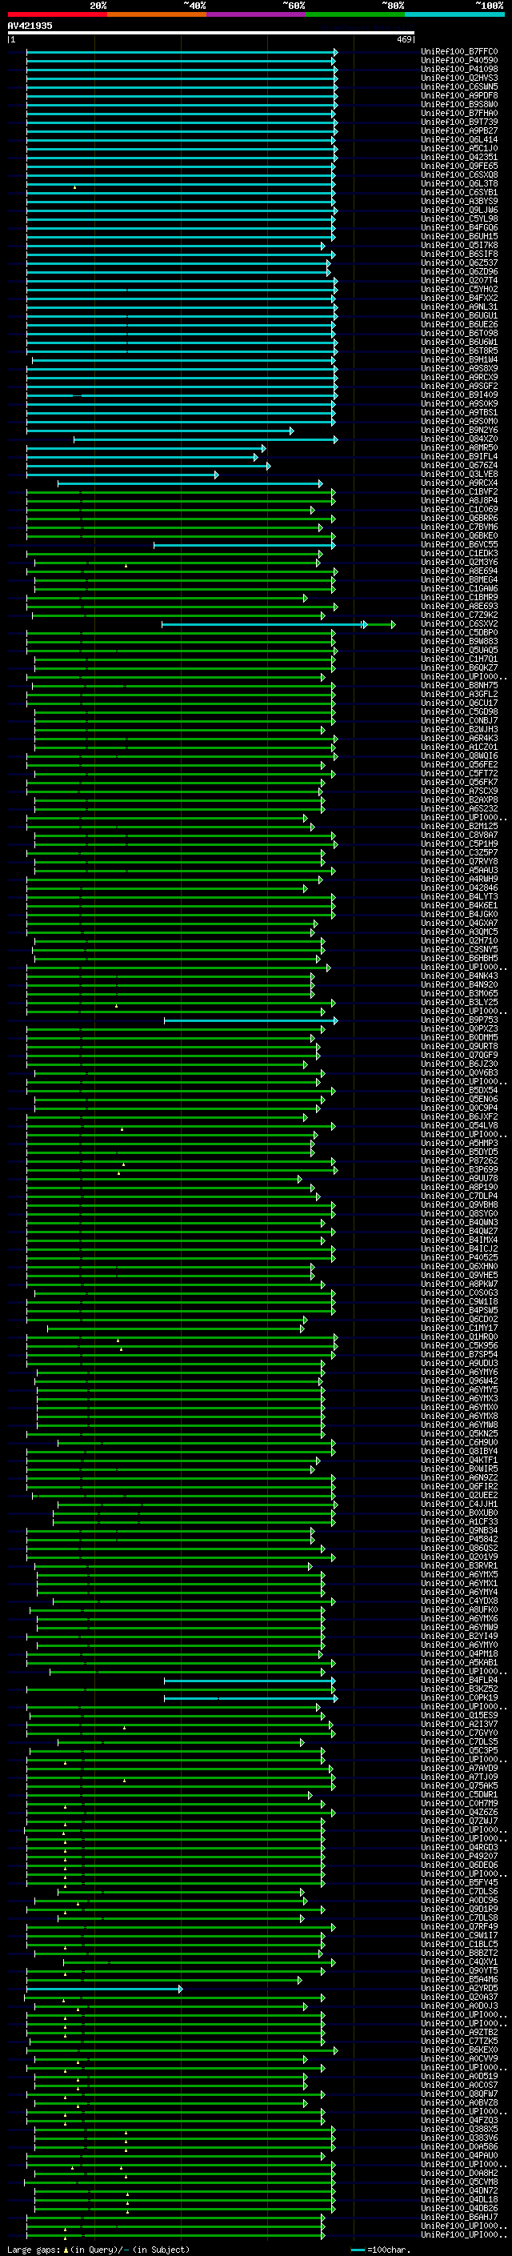This screenshot has height=2256, width=512.
Task: Open the UniRef100_Q9VBH8 entry
Action: click(459, 1205)
